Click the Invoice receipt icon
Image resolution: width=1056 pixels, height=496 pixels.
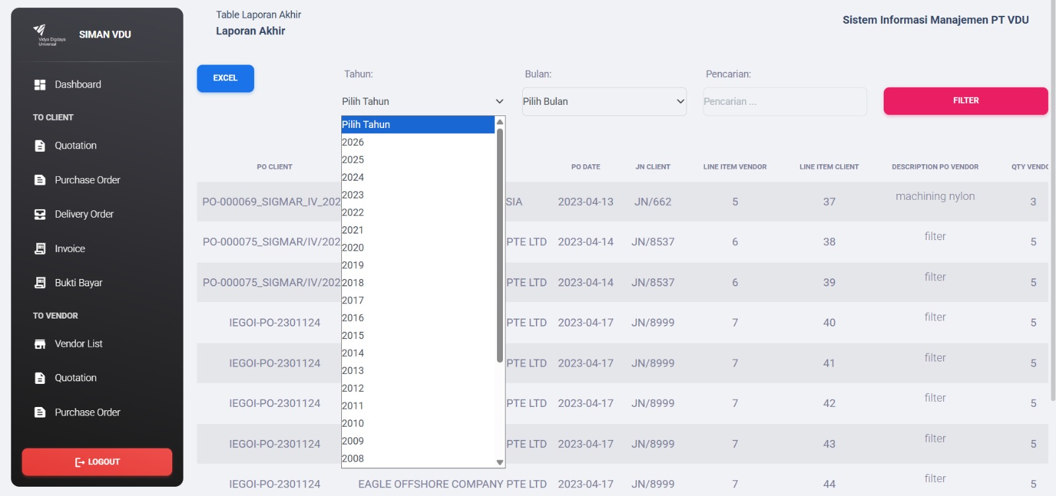tap(40, 249)
